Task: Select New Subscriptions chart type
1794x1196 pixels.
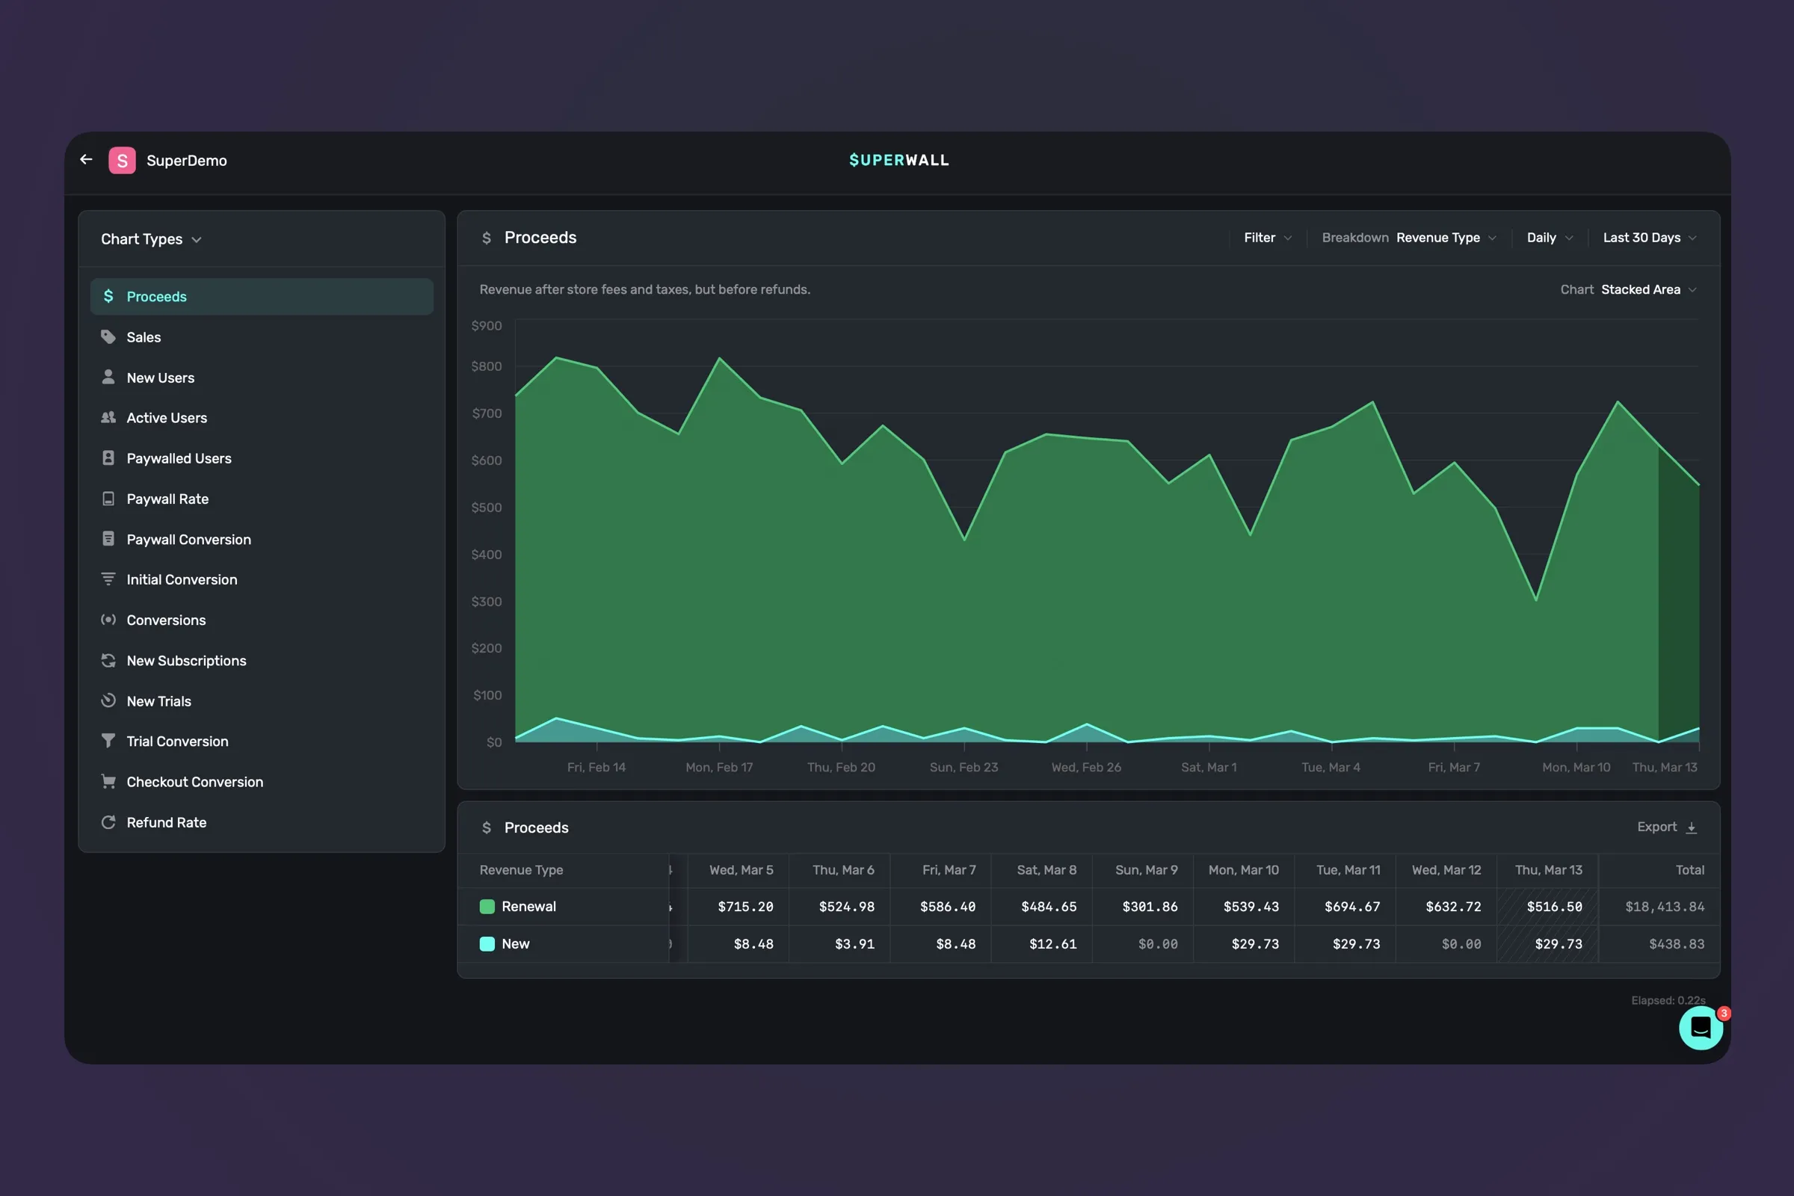Action: pyautogui.click(x=262, y=660)
